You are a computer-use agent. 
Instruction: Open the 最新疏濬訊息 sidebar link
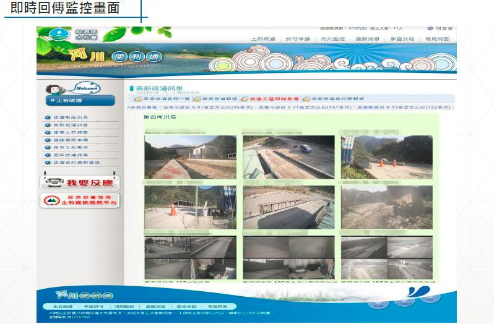[71, 125]
